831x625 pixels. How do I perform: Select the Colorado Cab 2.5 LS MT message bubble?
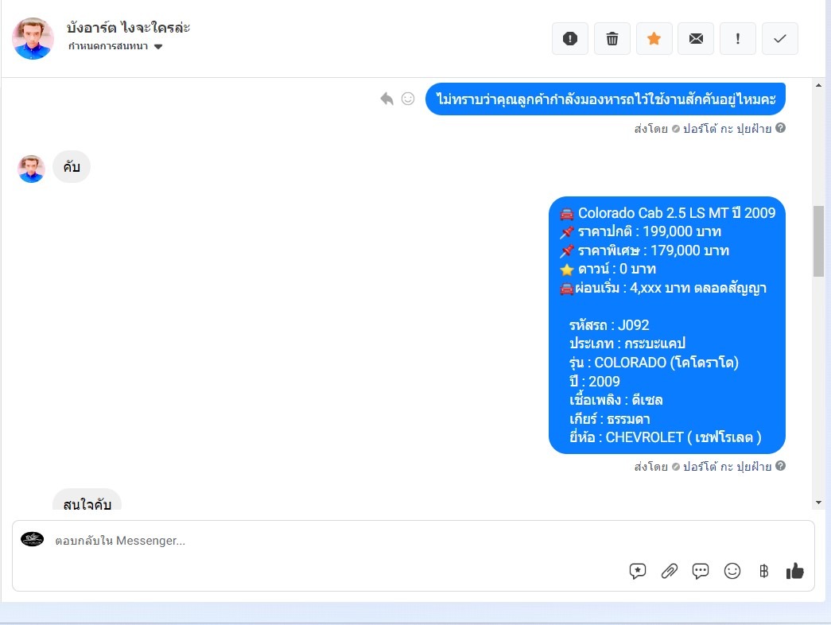click(666, 325)
